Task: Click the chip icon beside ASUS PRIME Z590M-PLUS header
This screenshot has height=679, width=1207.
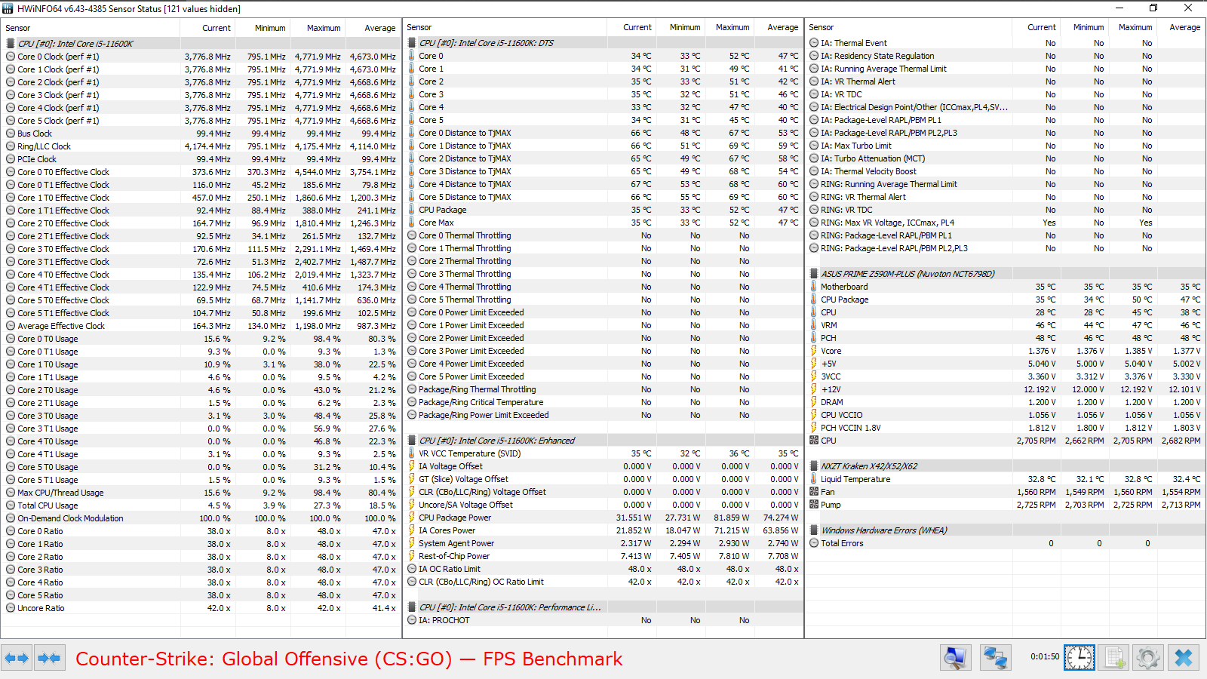Action: pos(814,274)
